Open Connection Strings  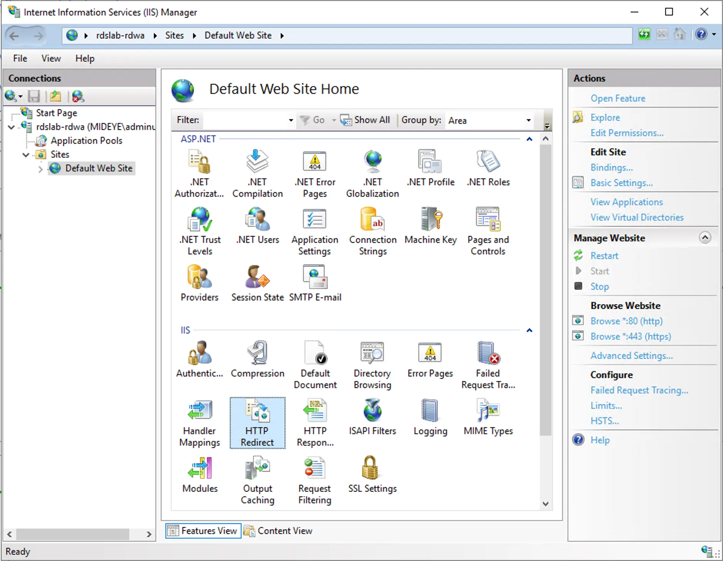click(x=372, y=231)
